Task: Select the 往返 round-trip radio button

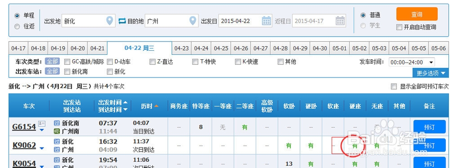Action: tap(17, 27)
